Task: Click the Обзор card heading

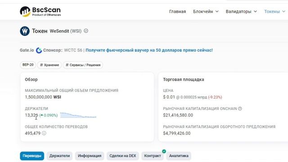Action: (x=31, y=80)
